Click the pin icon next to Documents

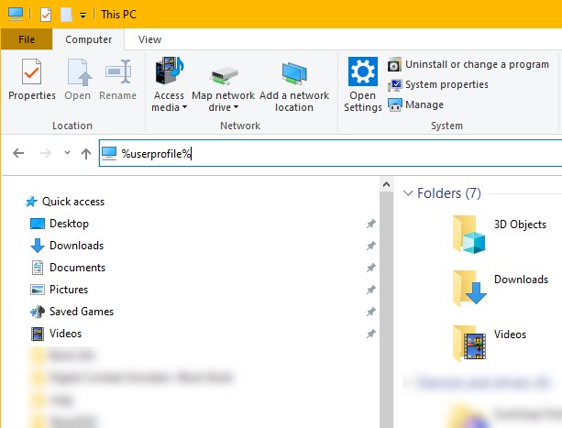371,268
